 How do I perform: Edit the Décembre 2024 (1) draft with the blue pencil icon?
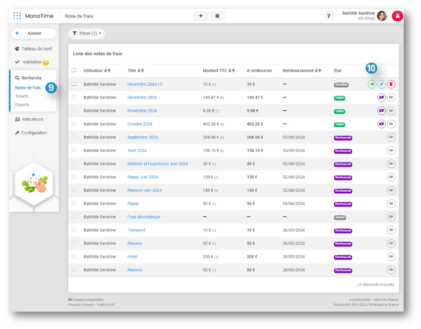381,84
